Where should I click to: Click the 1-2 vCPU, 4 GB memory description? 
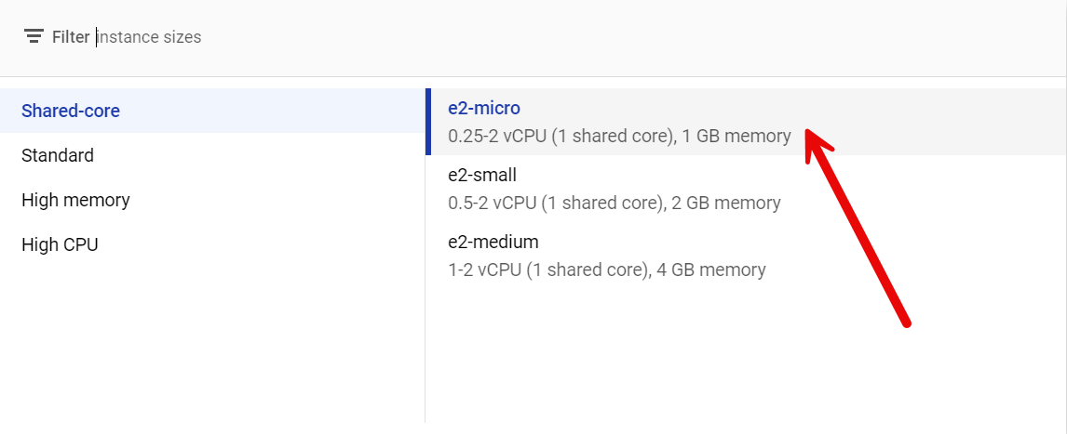point(607,270)
